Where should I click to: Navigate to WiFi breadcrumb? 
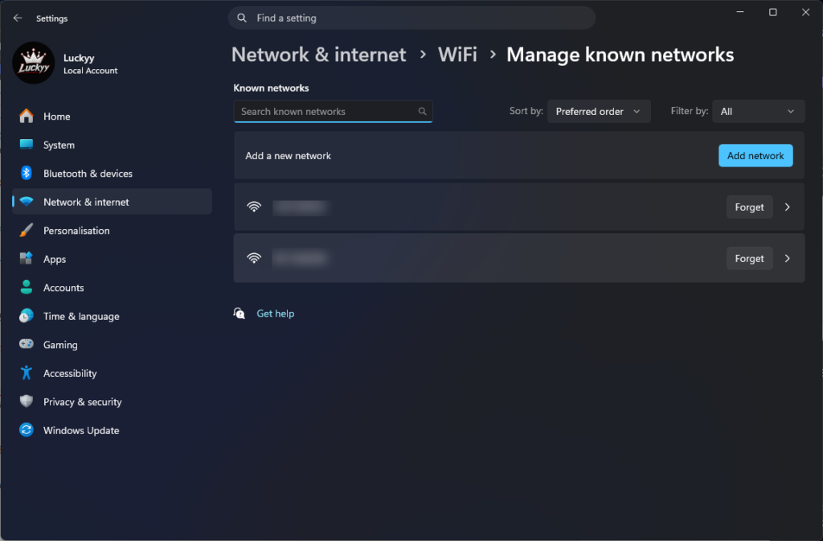pyautogui.click(x=457, y=55)
